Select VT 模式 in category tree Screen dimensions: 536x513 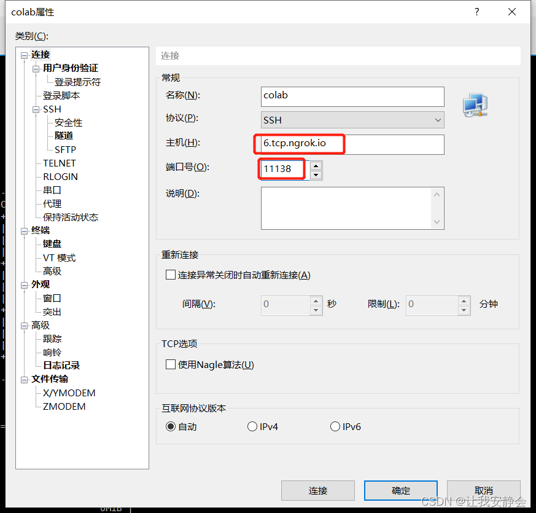click(x=60, y=257)
